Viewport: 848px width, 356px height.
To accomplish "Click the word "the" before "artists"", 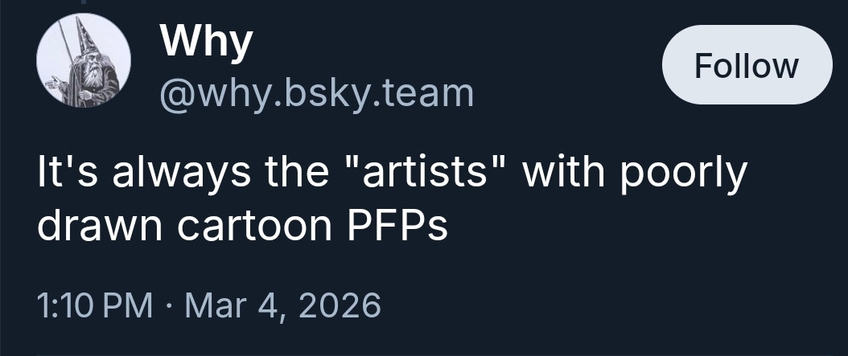I will (x=273, y=174).
